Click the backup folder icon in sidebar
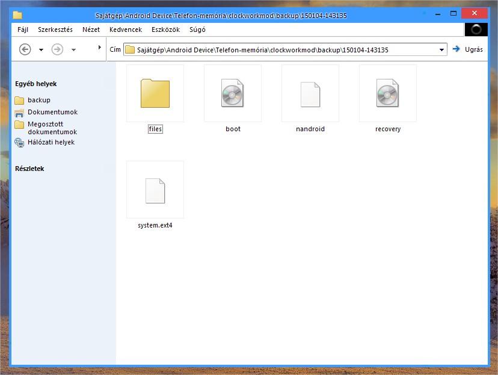This screenshot has width=498, height=375. pos(19,100)
